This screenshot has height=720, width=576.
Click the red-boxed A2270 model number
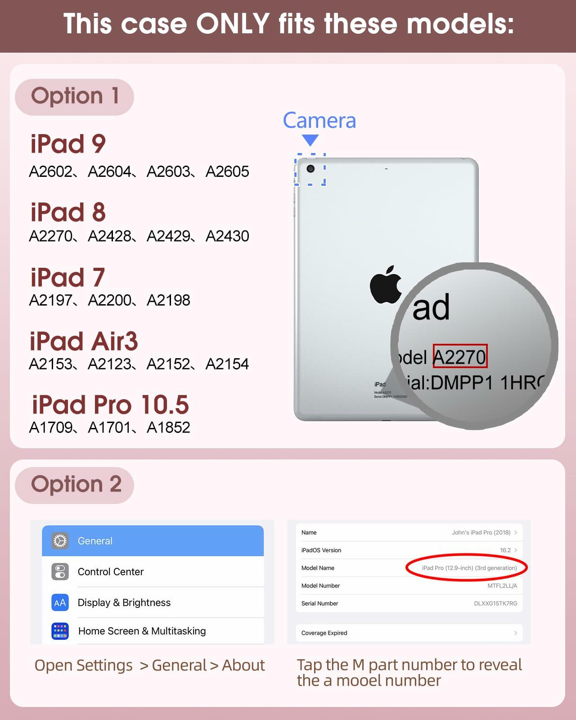[x=460, y=357]
